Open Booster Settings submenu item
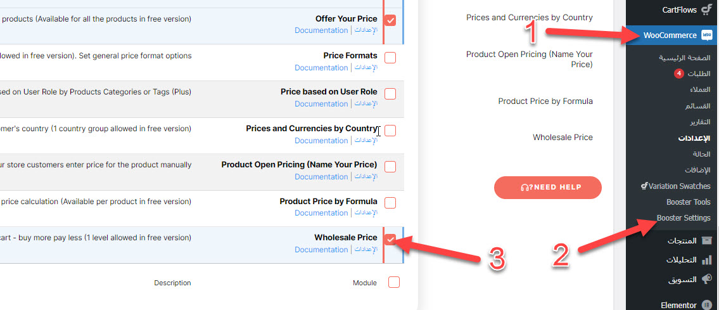 tap(684, 218)
